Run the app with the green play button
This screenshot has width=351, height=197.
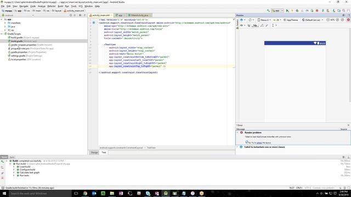pyautogui.click(x=287, y=10)
